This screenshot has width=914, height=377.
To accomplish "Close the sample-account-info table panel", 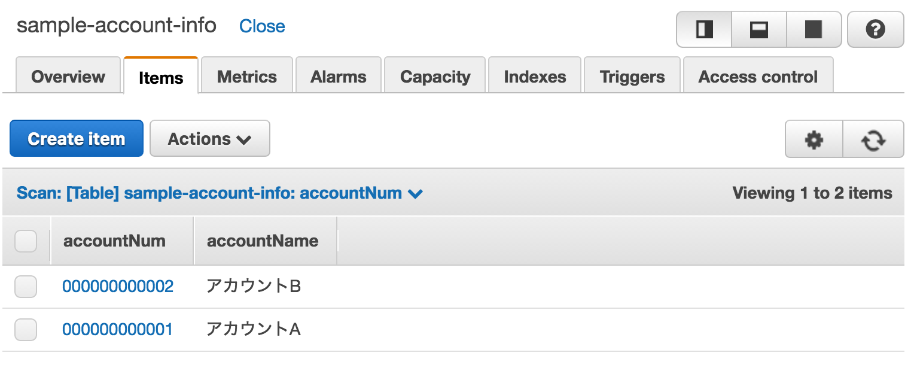I will [x=262, y=26].
